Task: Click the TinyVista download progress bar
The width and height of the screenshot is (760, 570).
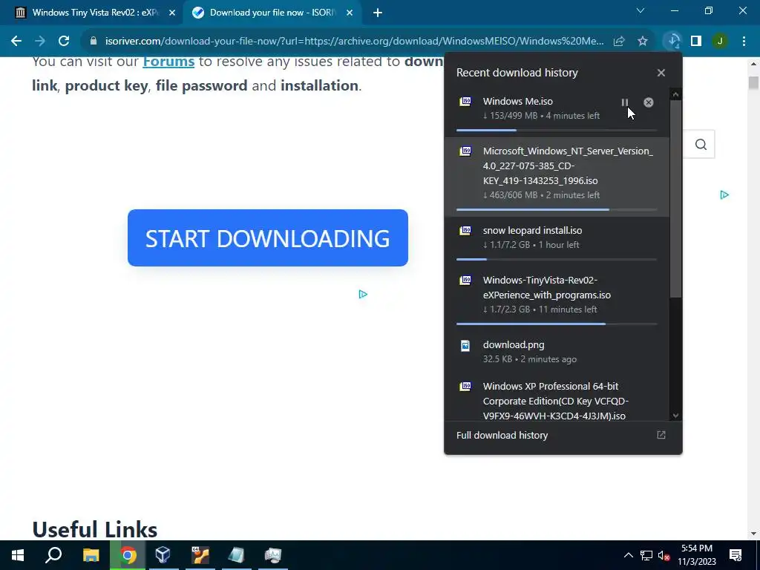Action: 557,324
